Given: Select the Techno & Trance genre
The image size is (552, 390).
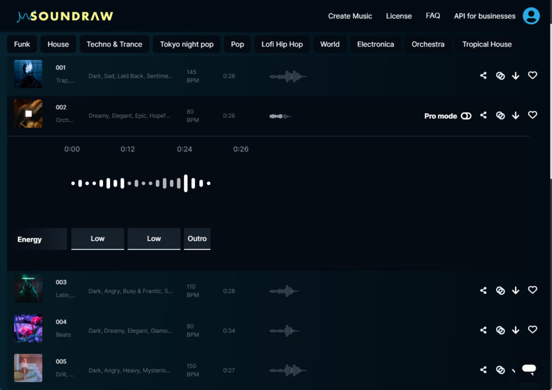Looking at the screenshot, I should pos(114,44).
